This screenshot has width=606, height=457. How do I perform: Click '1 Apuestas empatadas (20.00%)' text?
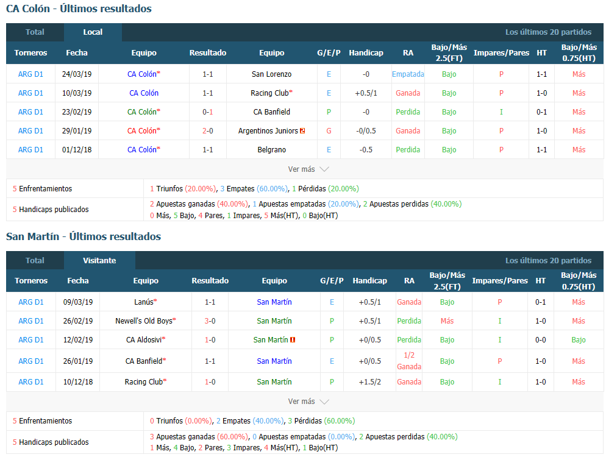[x=305, y=204]
